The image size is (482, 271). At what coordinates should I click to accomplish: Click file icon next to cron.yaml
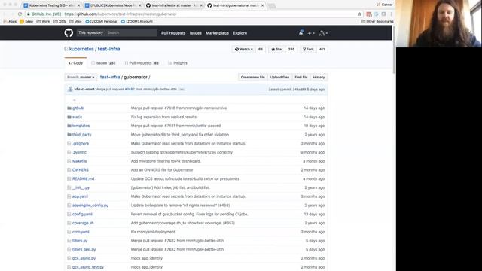tap(69, 232)
